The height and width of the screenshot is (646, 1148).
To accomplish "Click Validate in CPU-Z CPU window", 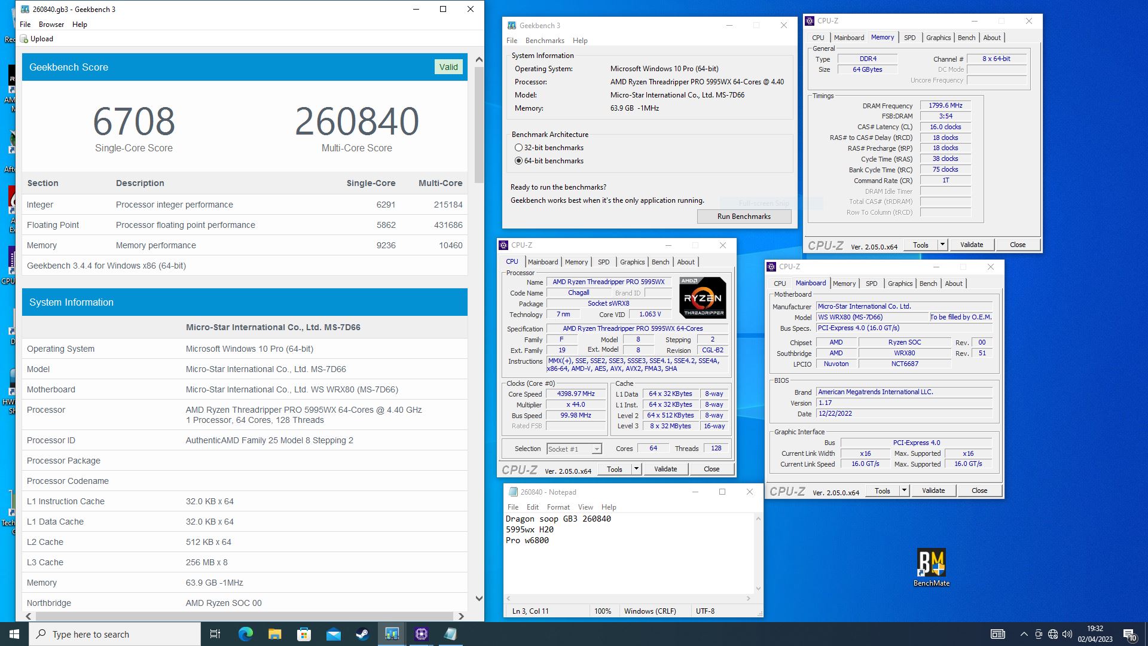I will pos(665,469).
